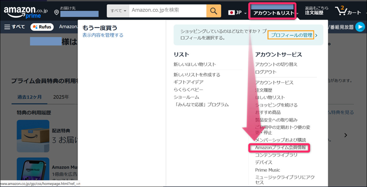Open 製品安全への取り組み
This screenshot has width=367, height=187.
tap(276, 120)
